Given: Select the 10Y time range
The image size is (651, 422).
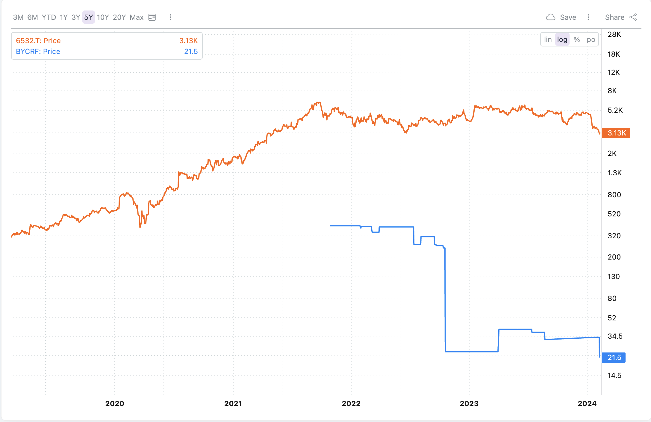Looking at the screenshot, I should [103, 17].
